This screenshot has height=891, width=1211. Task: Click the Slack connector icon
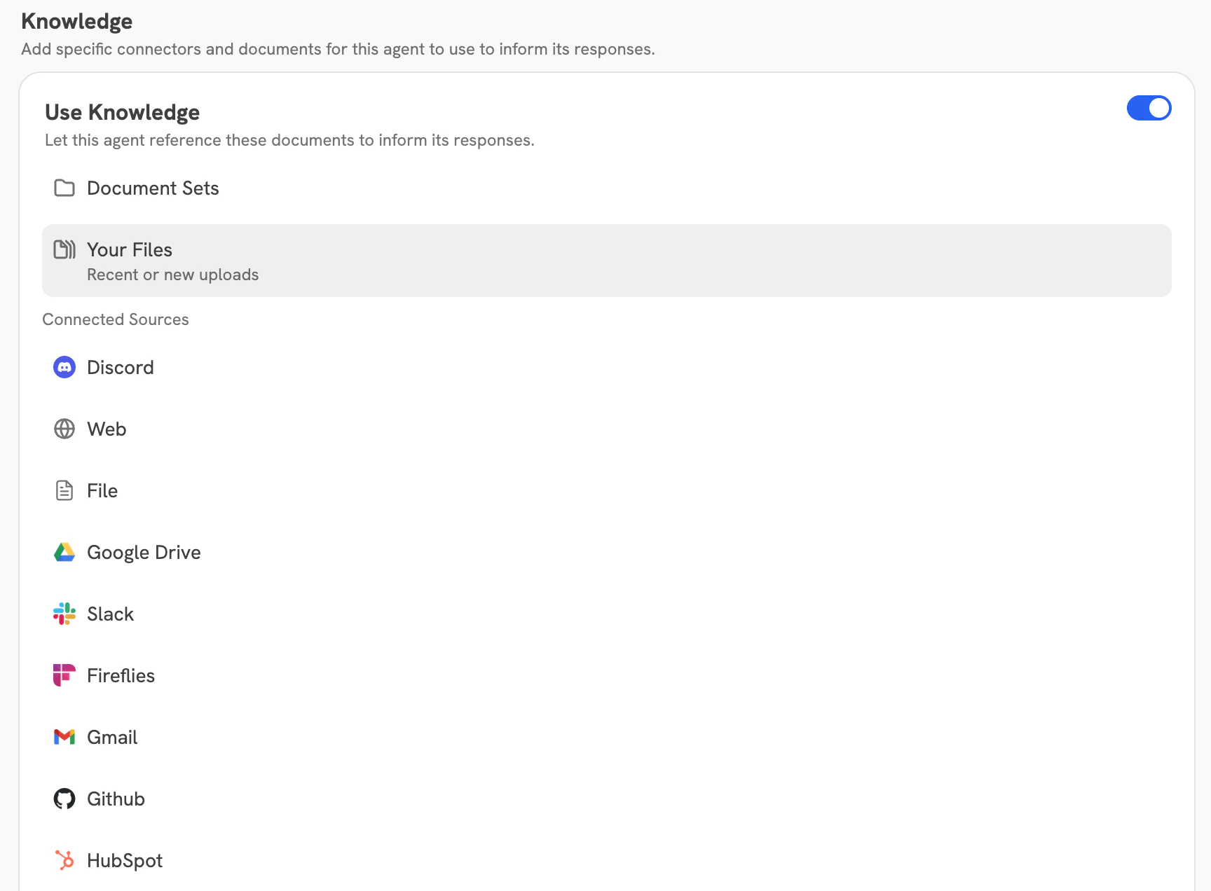point(64,614)
